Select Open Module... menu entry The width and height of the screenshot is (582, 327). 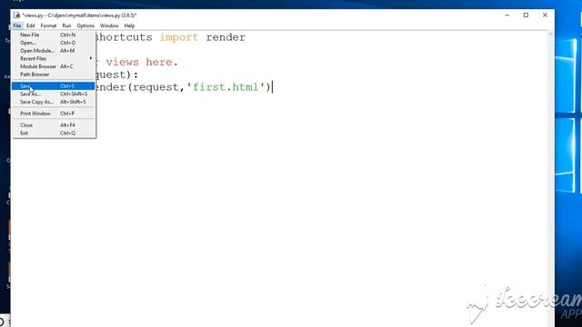click(x=53, y=51)
